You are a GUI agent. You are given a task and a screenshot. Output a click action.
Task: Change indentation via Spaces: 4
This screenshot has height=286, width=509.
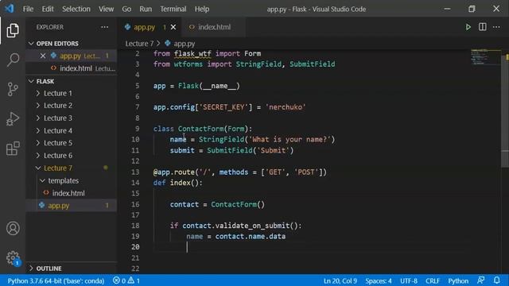(379, 280)
